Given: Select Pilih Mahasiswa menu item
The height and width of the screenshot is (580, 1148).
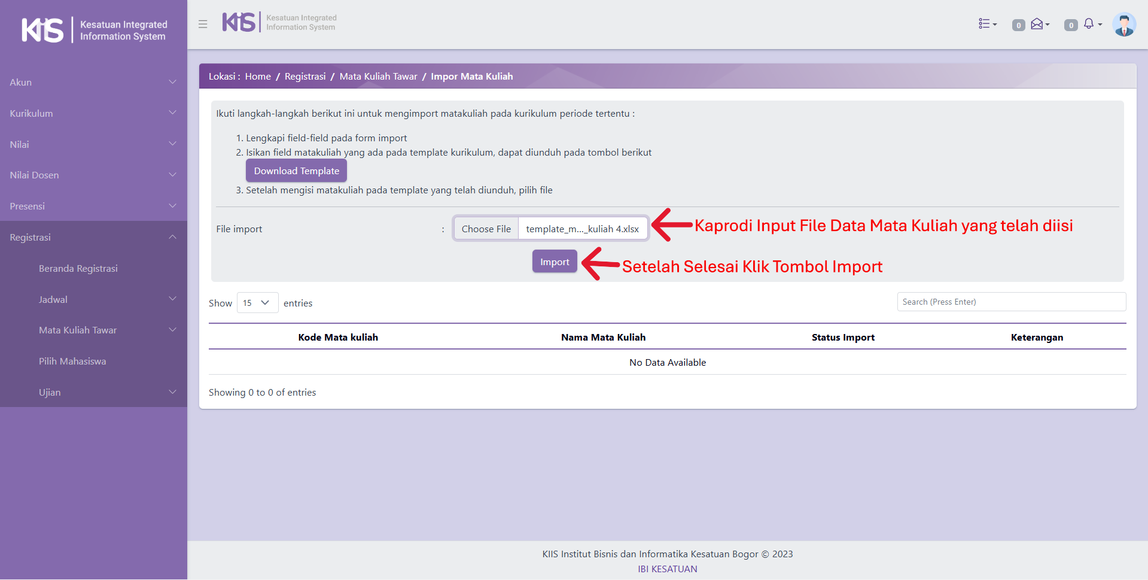Looking at the screenshot, I should click(72, 361).
